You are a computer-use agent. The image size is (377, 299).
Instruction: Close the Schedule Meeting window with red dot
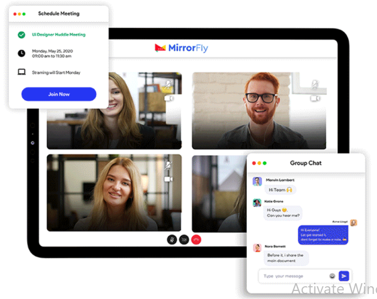(15, 14)
